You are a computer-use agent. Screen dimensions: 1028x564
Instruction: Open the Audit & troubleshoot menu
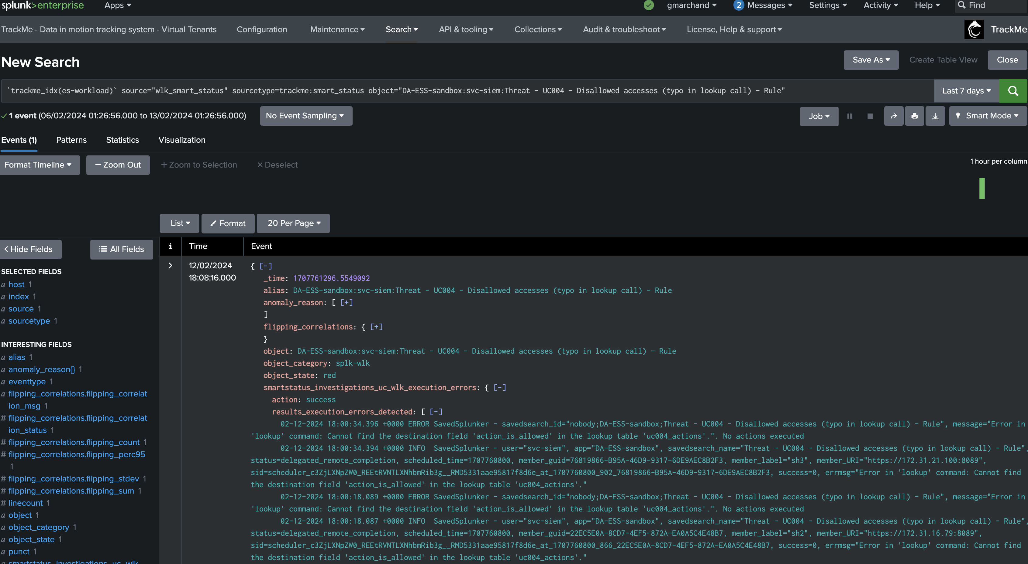624,29
